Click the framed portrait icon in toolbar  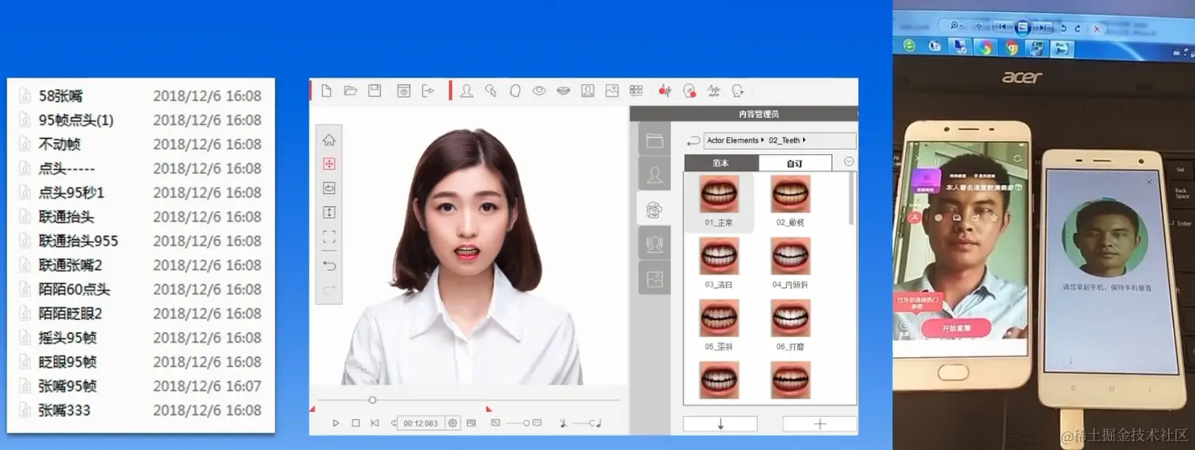[588, 91]
